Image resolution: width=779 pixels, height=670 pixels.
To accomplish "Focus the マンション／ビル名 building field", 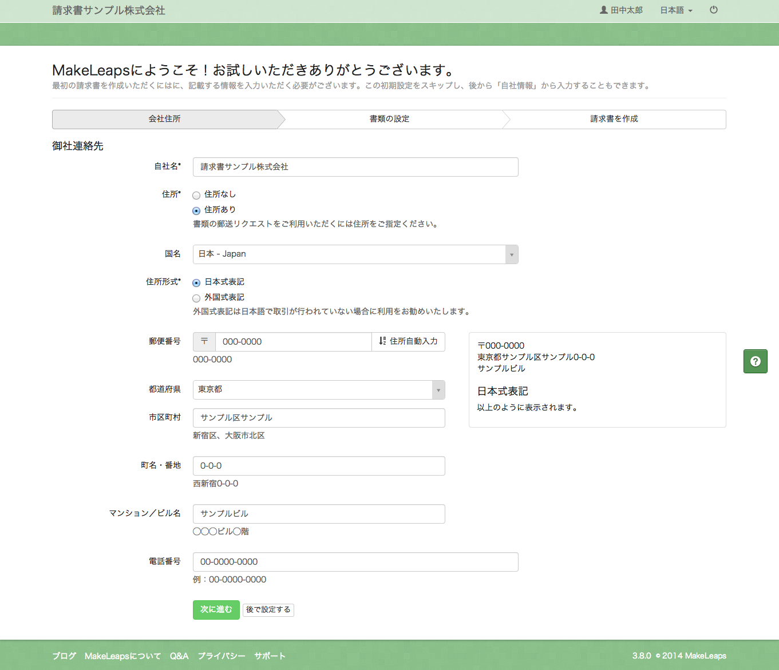I will pyautogui.click(x=319, y=514).
